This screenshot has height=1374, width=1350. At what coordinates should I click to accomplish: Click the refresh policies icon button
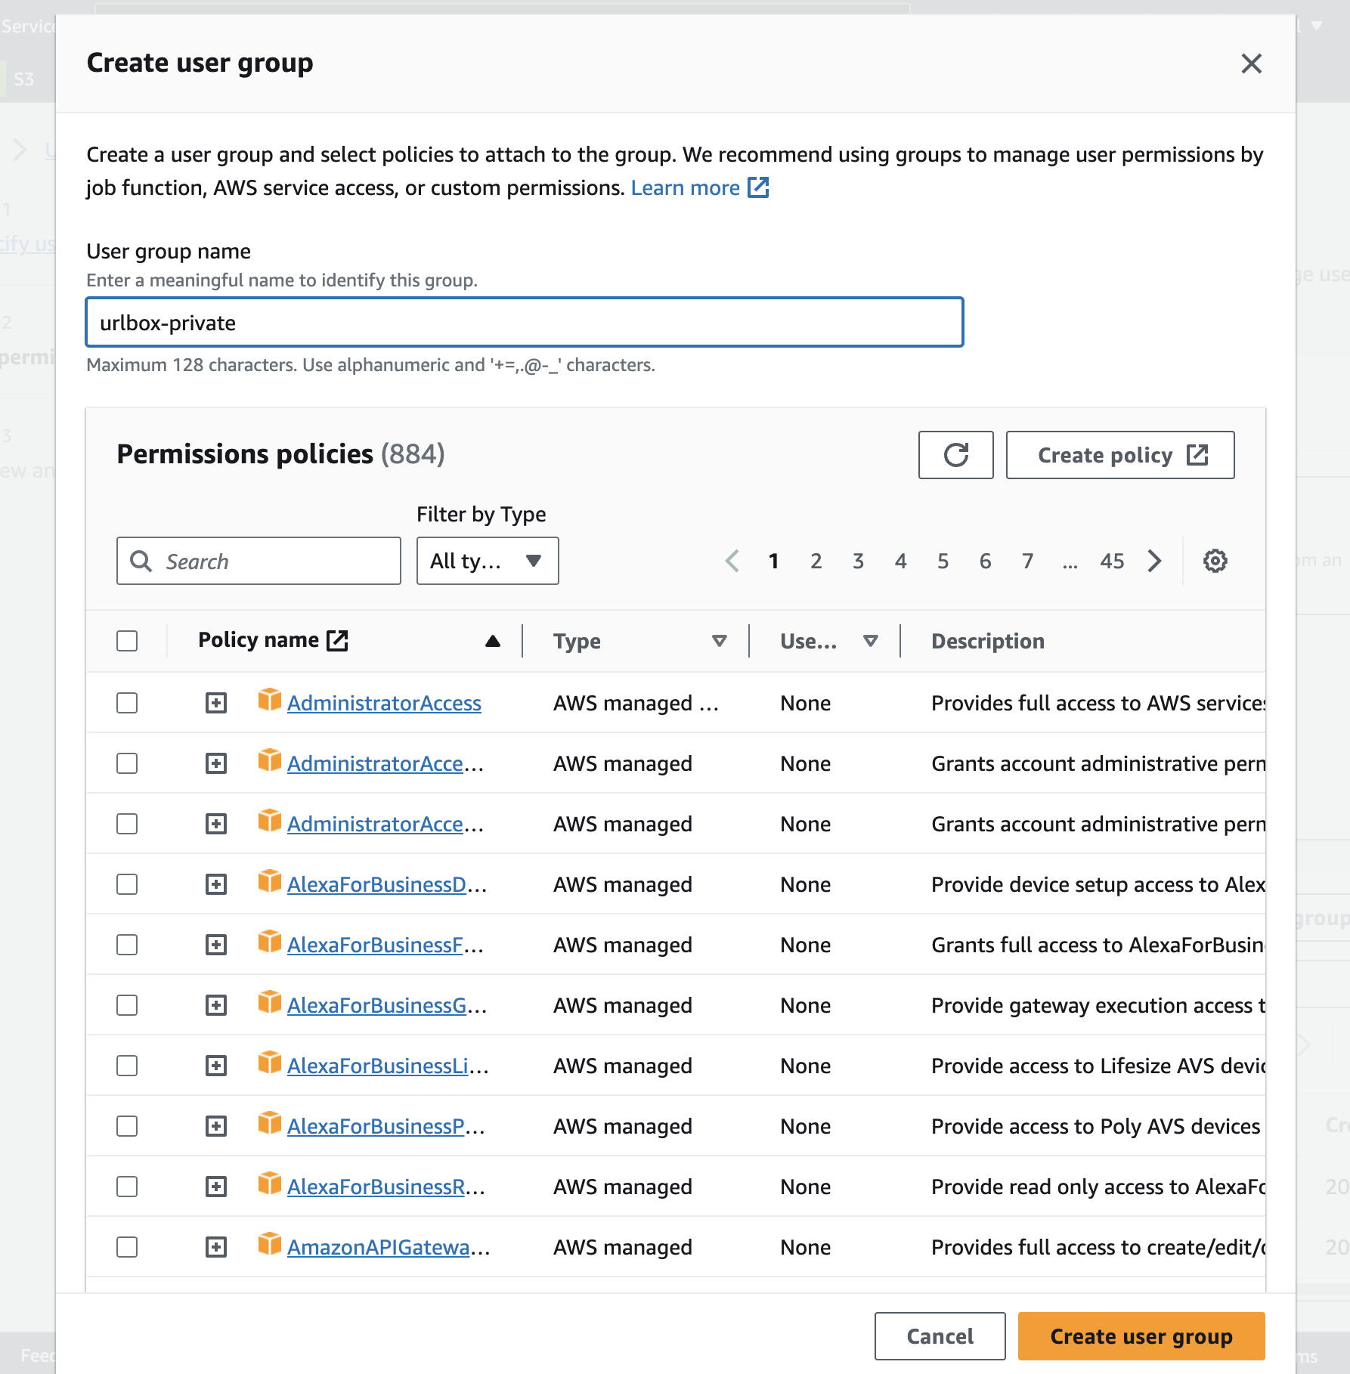click(x=955, y=455)
